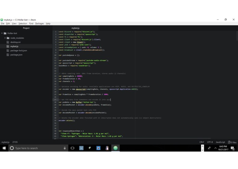Click the 'var youtubeQueue = [];' line

tap(69, 55)
